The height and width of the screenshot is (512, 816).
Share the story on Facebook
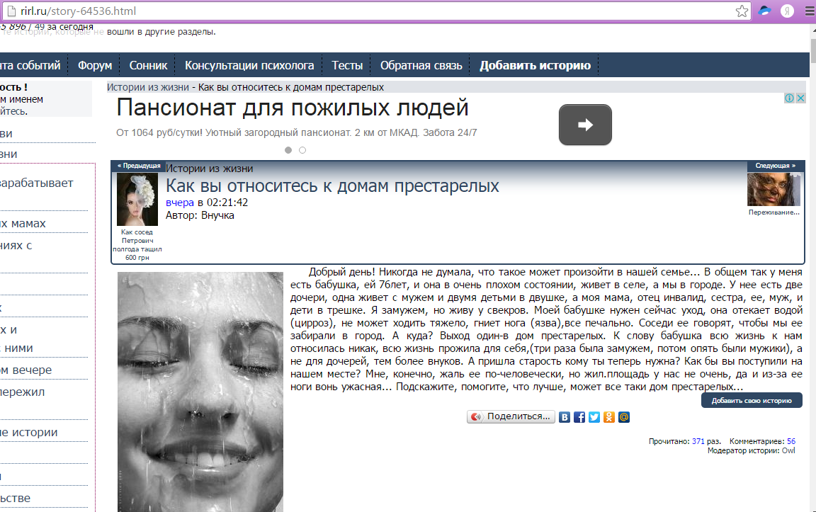pos(579,417)
